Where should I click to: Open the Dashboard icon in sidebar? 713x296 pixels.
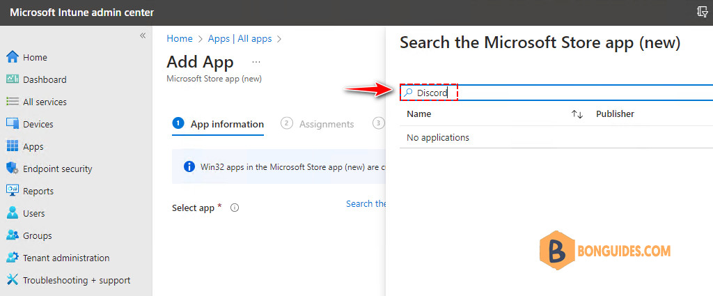13,79
